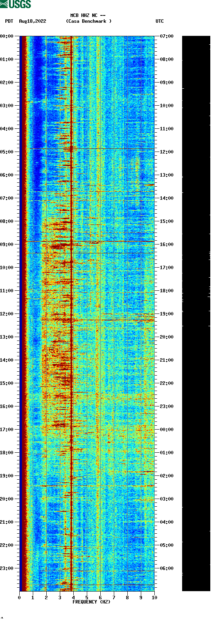The image size is (213, 622).
Task: Click the PDT axis label 18:00
Action: (7, 453)
